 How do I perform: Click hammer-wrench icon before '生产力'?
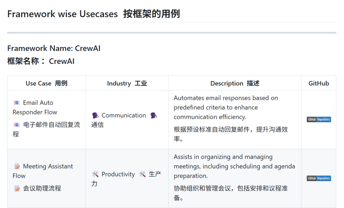pos(142,174)
